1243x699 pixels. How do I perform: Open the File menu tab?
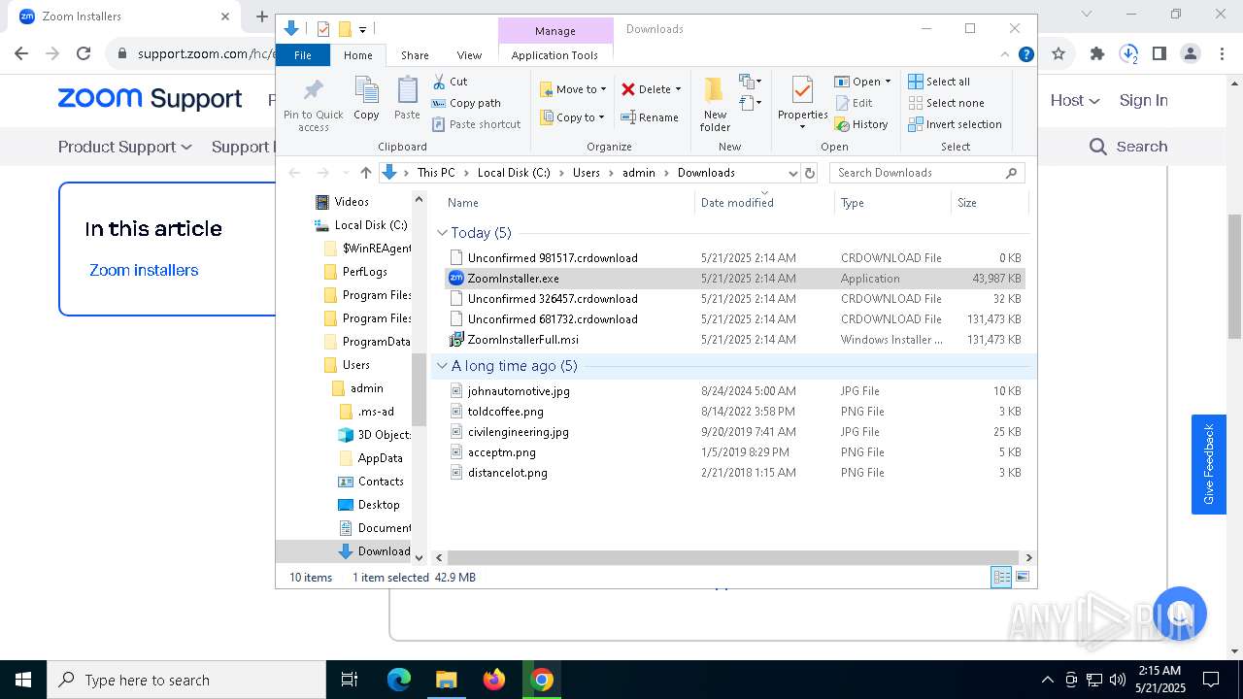point(303,55)
